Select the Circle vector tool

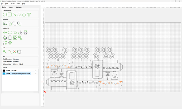point(5,14)
